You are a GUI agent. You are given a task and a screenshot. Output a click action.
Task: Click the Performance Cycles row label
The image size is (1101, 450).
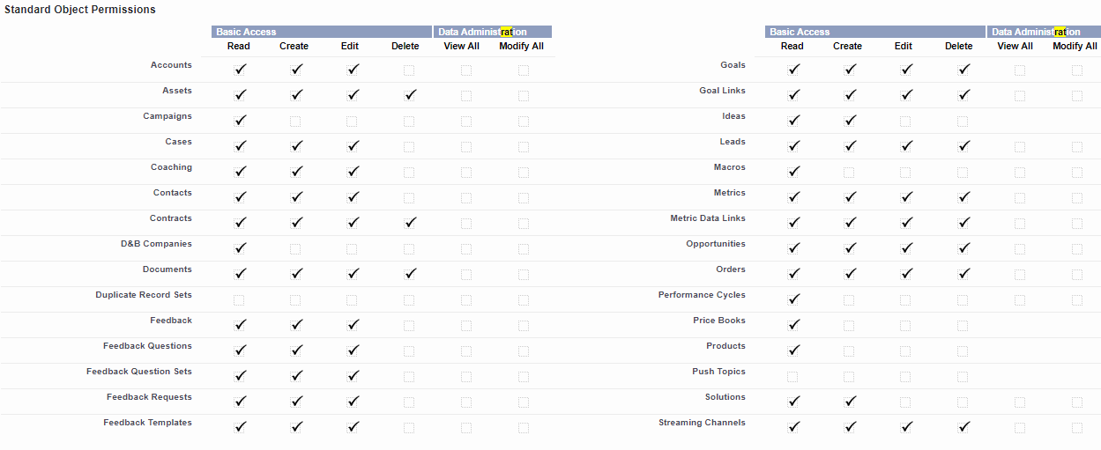[x=702, y=295]
